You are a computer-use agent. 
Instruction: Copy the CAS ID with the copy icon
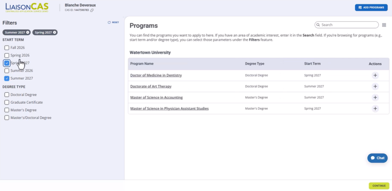pyautogui.click(x=92, y=10)
